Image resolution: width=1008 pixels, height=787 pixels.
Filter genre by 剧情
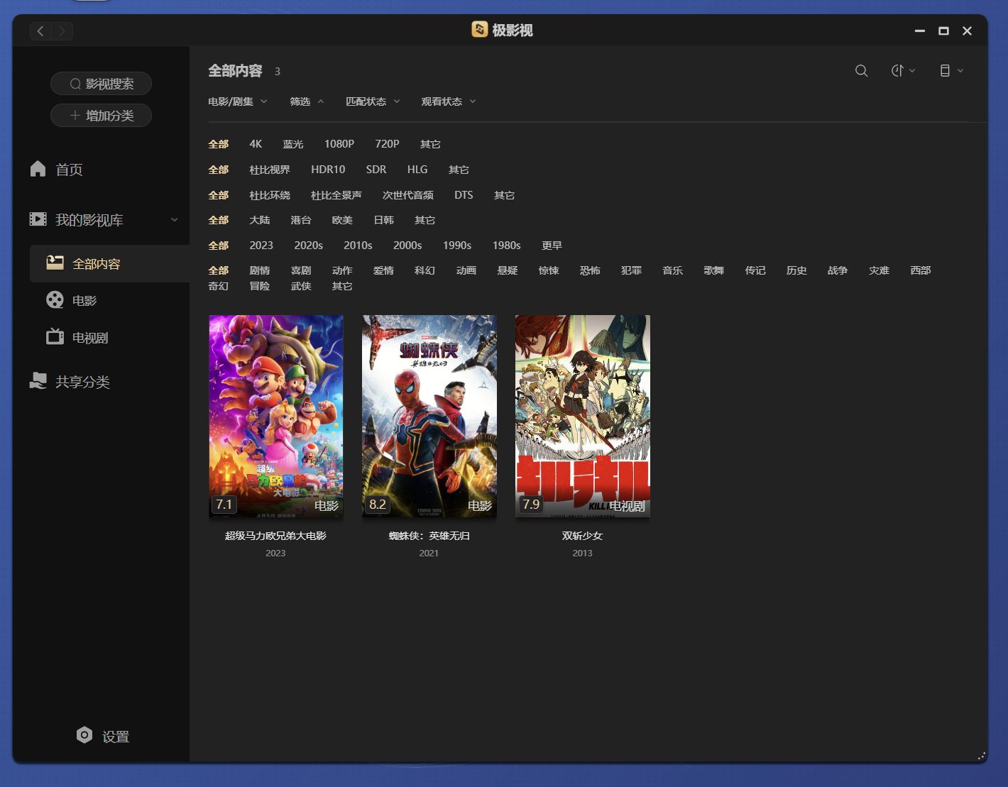pyautogui.click(x=260, y=270)
